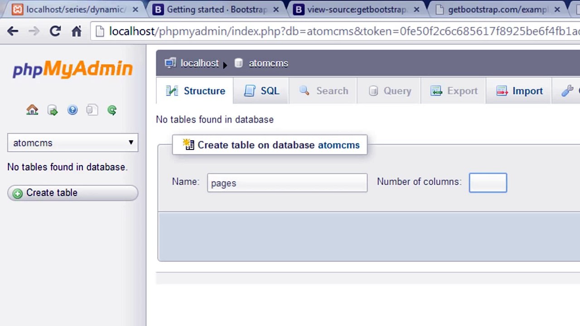Click the Create table sidebar button
Image resolution: width=580 pixels, height=326 pixels.
(x=72, y=193)
